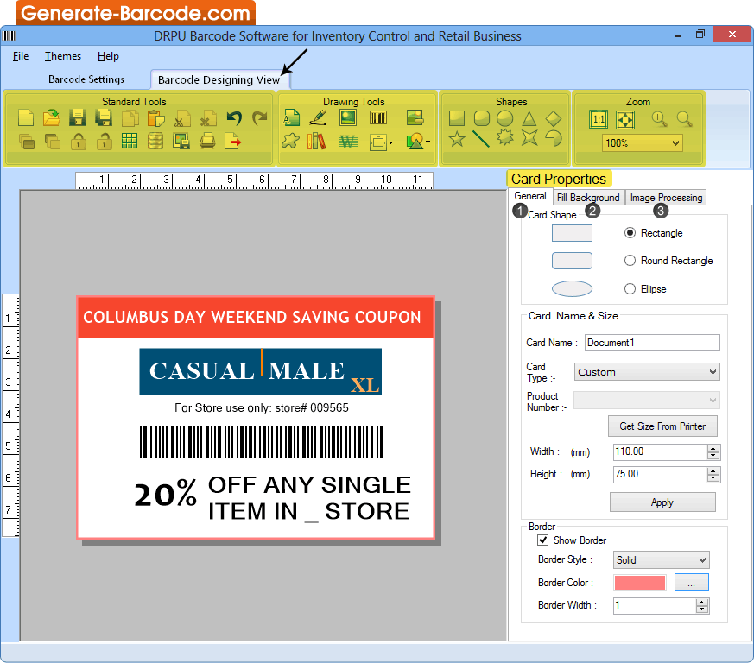Click Get Size From Printer button
Screen dimensions: 754x663
pyautogui.click(x=662, y=426)
